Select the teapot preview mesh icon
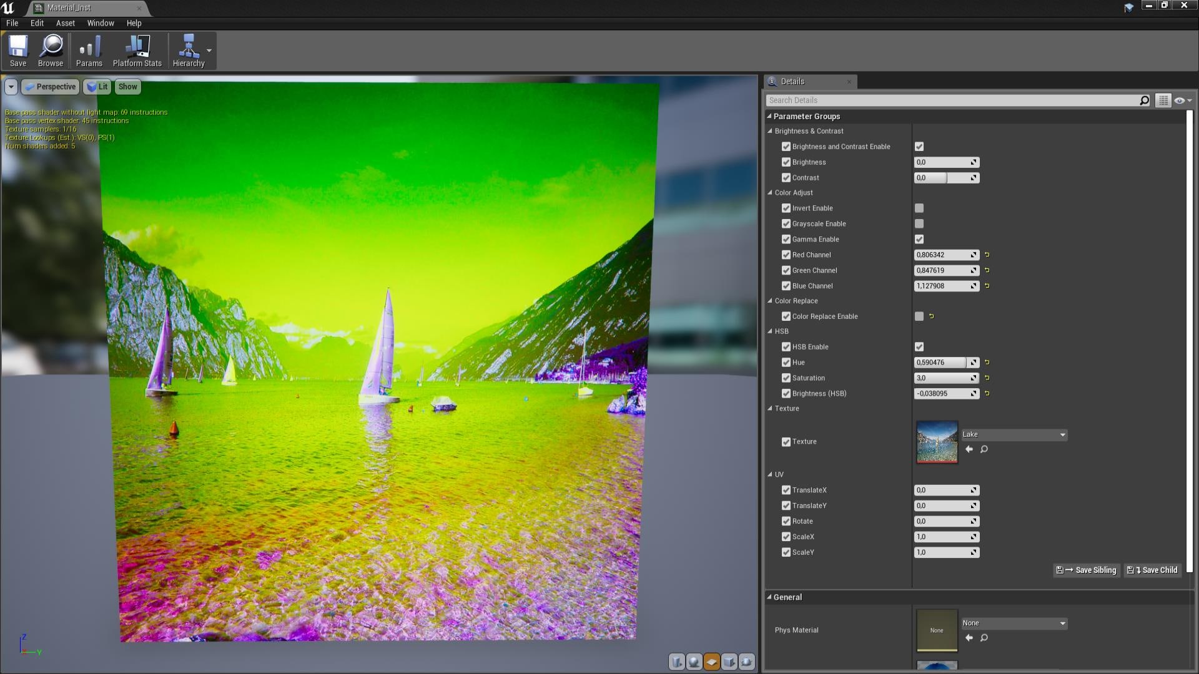 point(747,663)
